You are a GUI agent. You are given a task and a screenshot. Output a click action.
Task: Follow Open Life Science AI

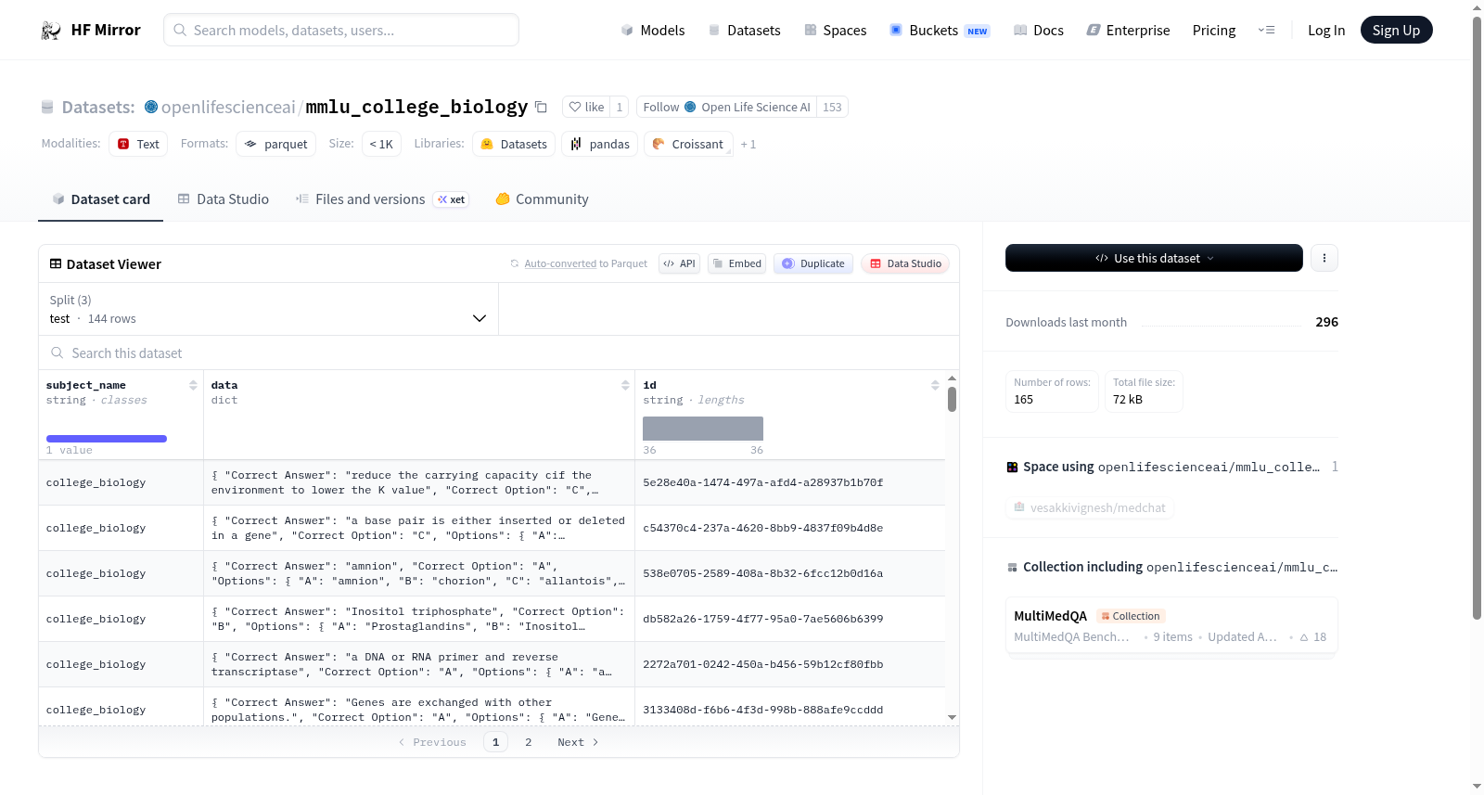(726, 107)
